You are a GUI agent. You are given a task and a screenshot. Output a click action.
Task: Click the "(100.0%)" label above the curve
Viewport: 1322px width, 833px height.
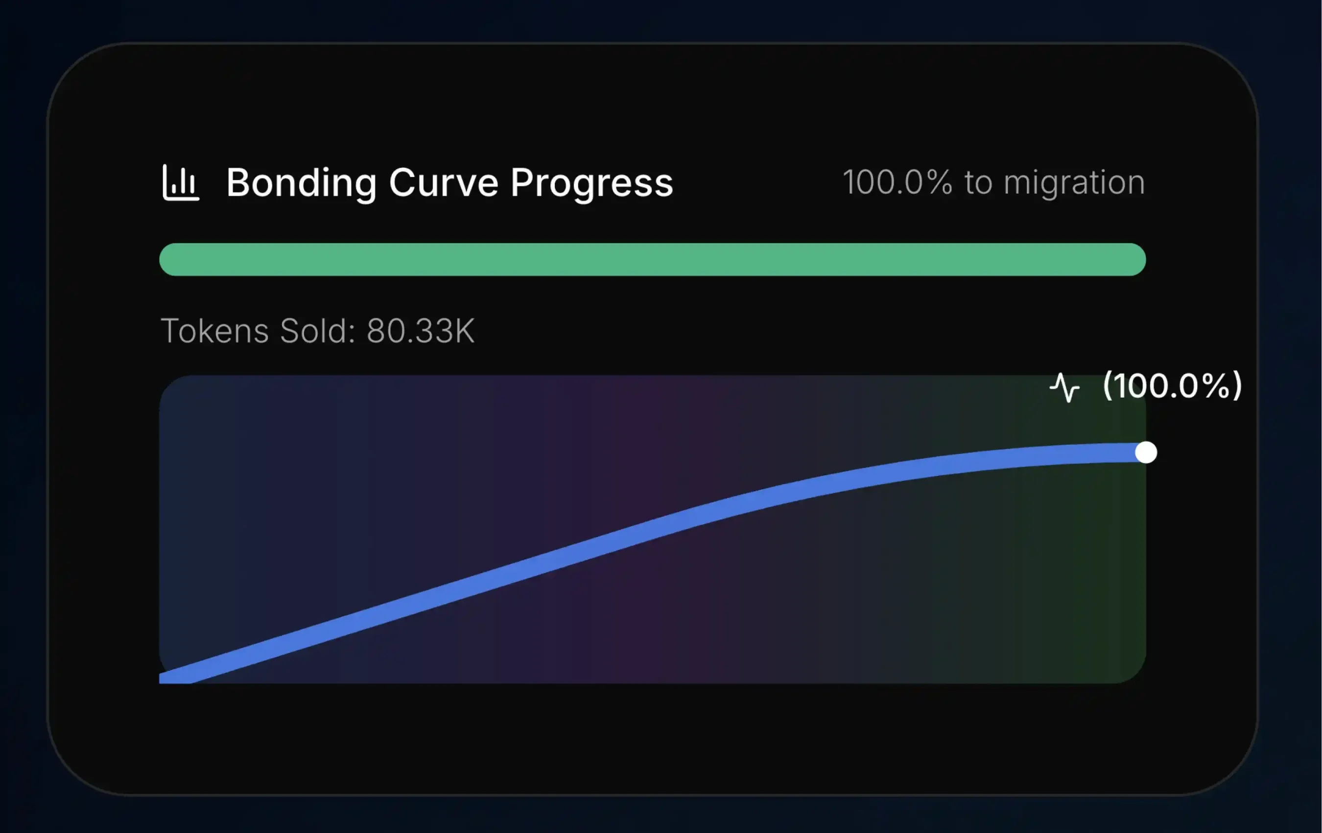(1172, 386)
